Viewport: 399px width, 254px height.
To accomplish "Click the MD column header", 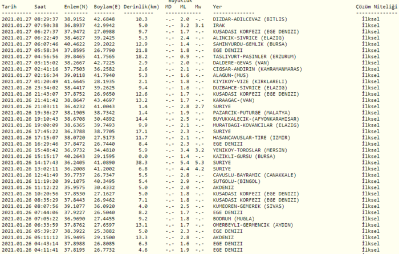I will 168,7.
